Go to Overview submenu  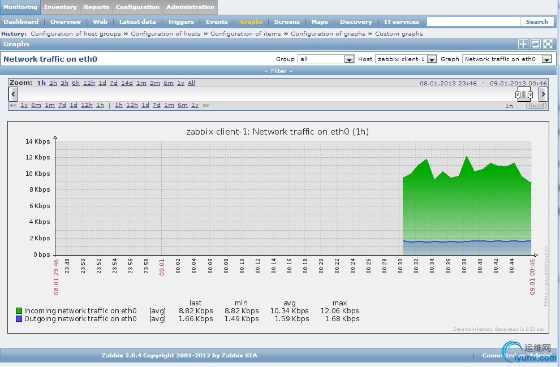66,22
